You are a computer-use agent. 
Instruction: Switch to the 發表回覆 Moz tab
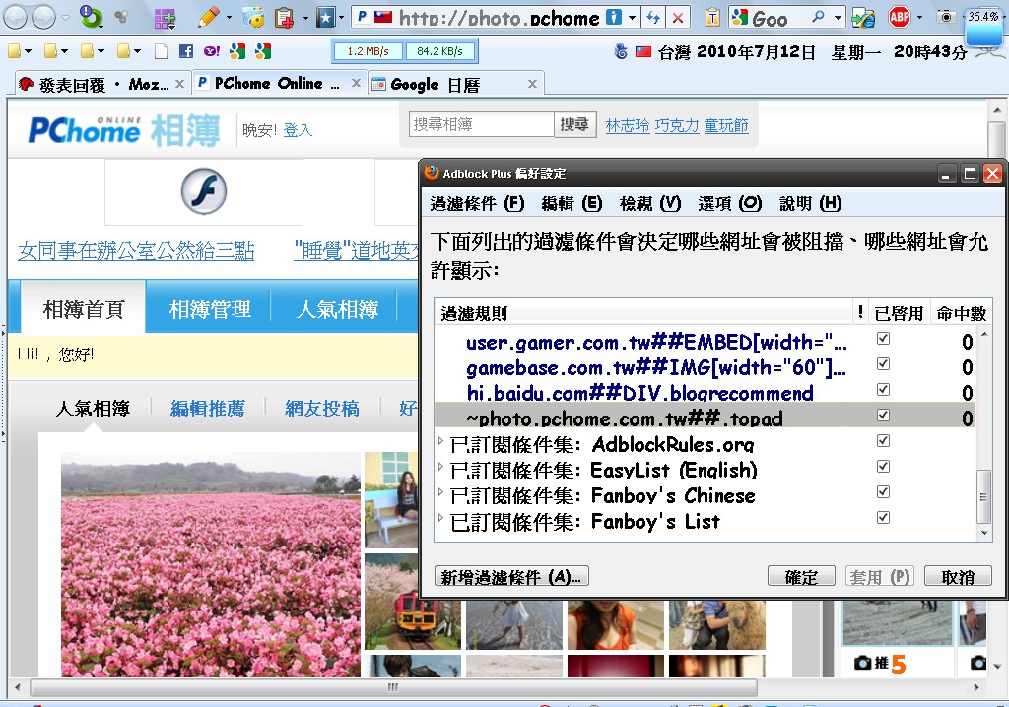101,85
